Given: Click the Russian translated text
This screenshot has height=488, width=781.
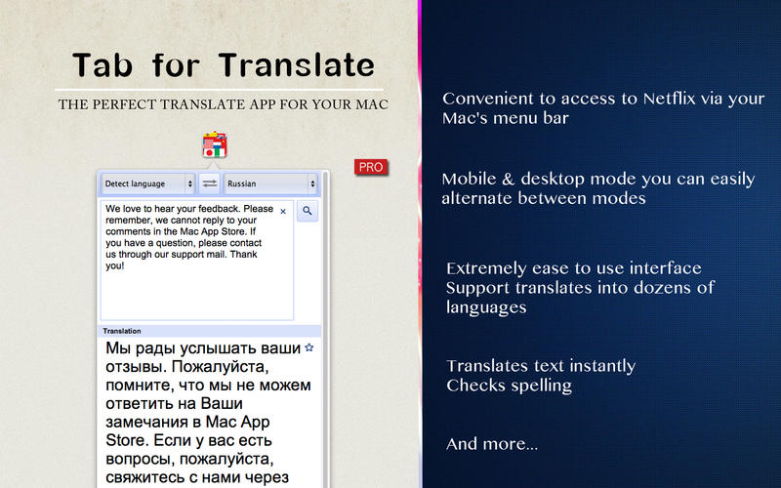Looking at the screenshot, I should [208, 412].
